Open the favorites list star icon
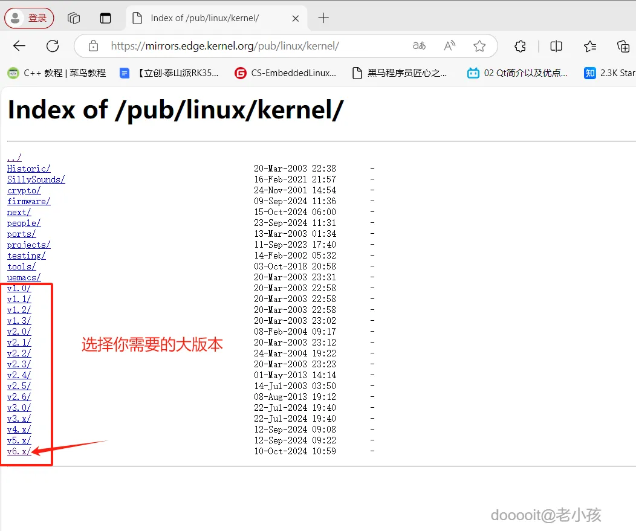Viewport: 636px width, 531px height. point(590,46)
